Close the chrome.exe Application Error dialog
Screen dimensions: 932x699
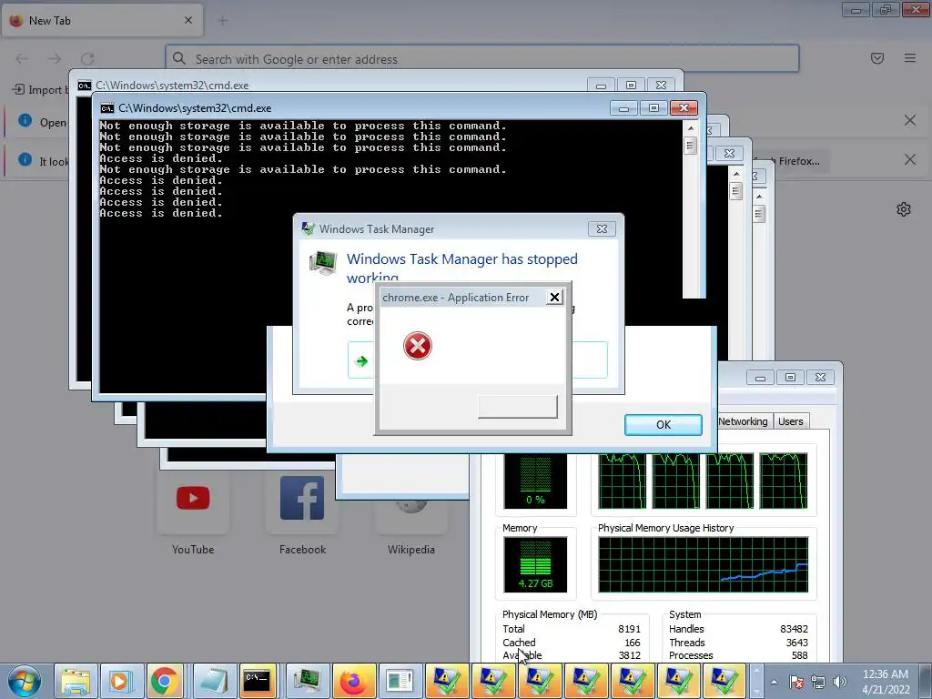point(554,298)
